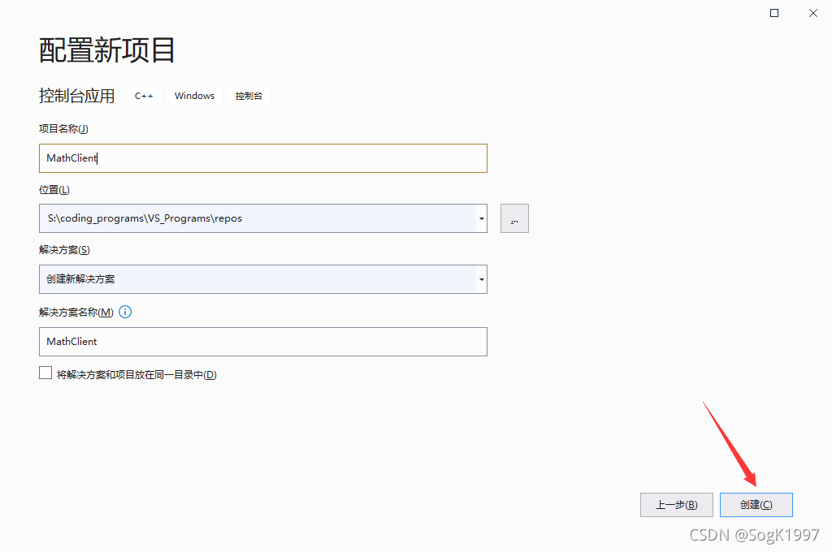
Task: Click the 将解决方案和项目放在同一目录中(D) label text
Action: [x=136, y=375]
